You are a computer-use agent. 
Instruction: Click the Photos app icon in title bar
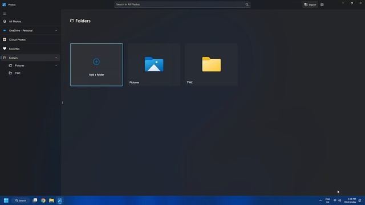point(4,5)
